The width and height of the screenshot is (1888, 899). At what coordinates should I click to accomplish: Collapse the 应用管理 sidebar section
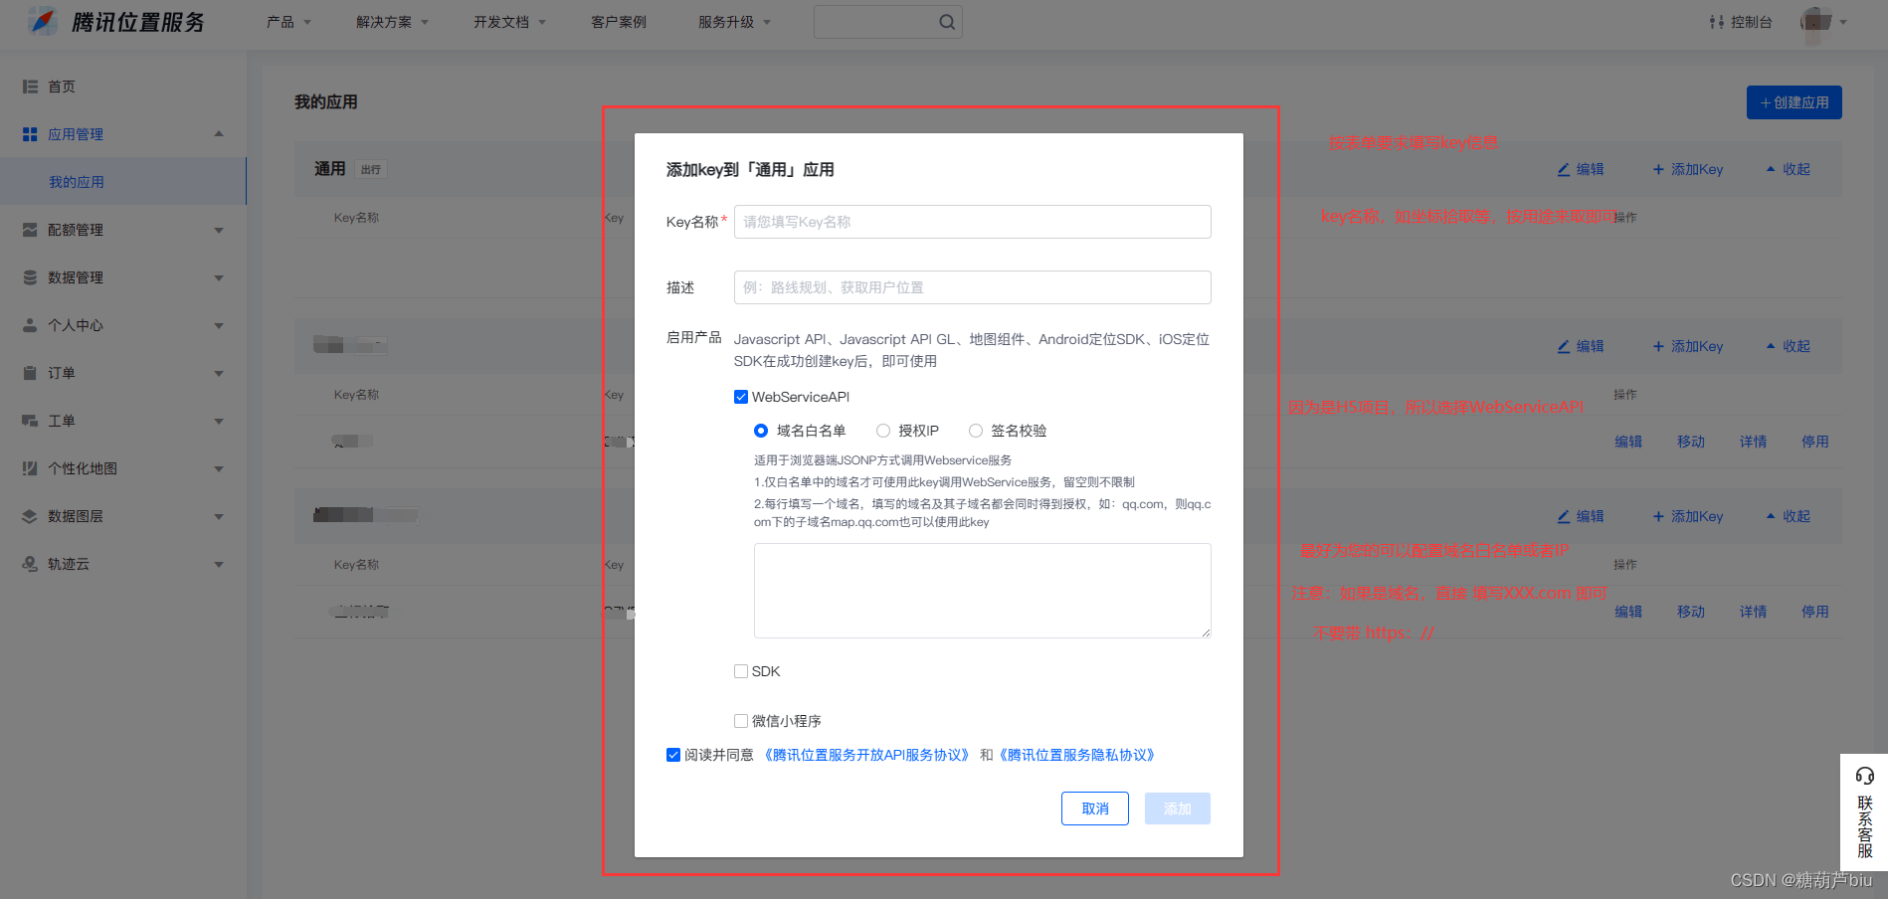coord(219,134)
